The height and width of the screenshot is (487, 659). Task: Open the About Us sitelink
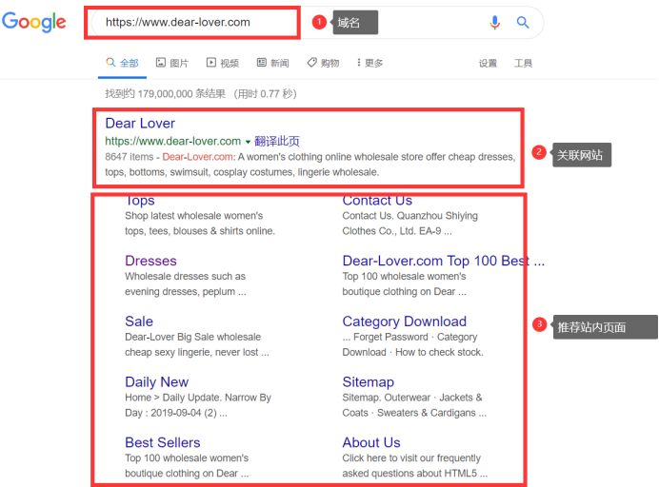click(x=371, y=442)
